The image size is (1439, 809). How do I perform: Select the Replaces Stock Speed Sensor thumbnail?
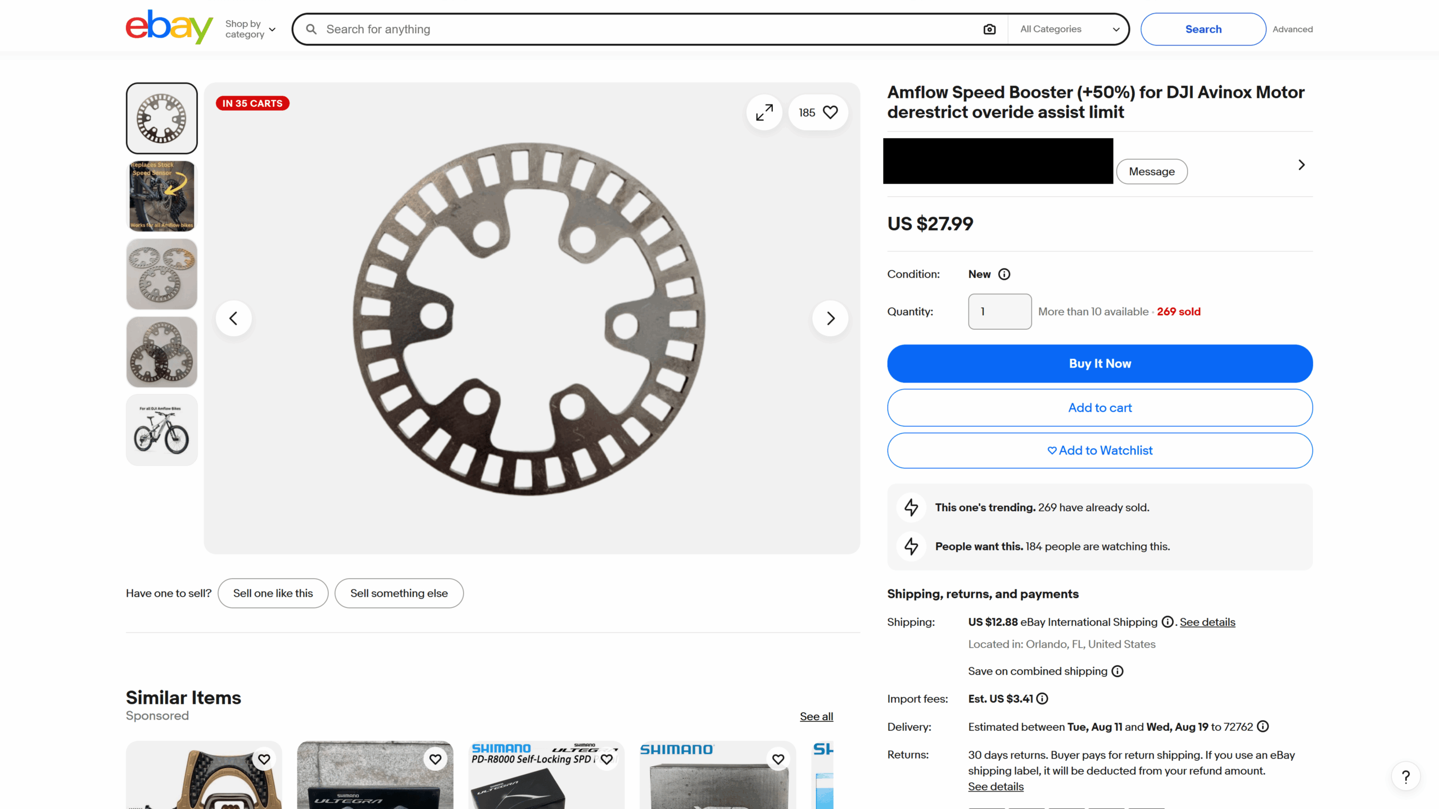click(162, 196)
